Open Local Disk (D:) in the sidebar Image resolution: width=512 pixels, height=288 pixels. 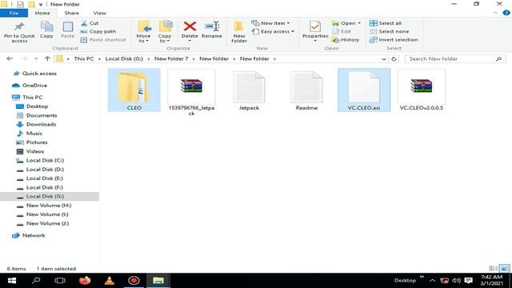(x=45, y=170)
